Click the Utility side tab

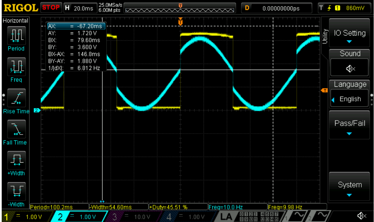tap(325, 36)
